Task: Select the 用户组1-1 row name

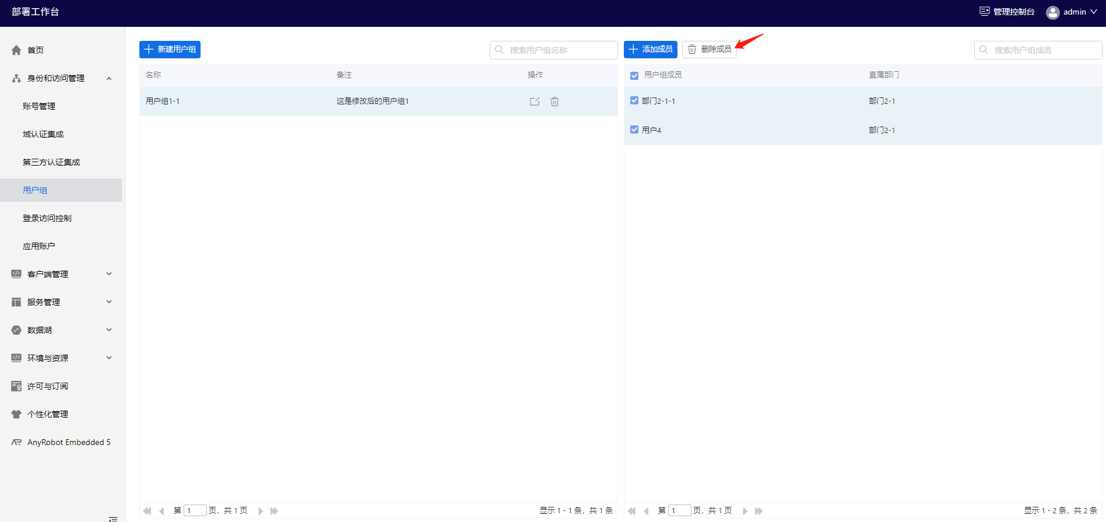Action: click(x=163, y=101)
